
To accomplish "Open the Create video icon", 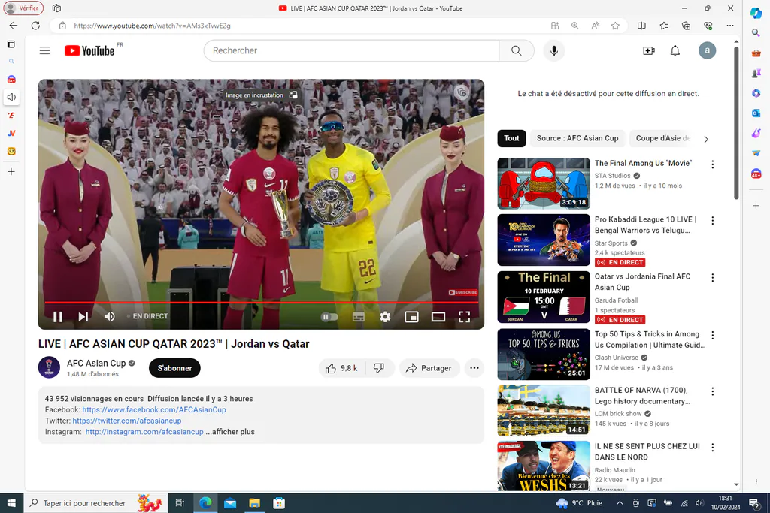I will point(649,50).
